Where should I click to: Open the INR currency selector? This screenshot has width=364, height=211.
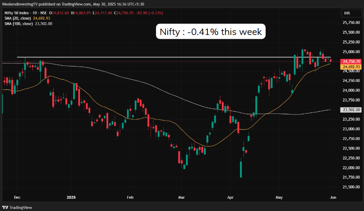click(x=351, y=13)
